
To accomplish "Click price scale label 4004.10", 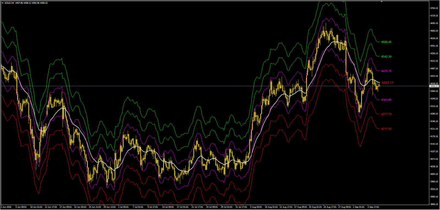I will pyautogui.click(x=434, y=174).
